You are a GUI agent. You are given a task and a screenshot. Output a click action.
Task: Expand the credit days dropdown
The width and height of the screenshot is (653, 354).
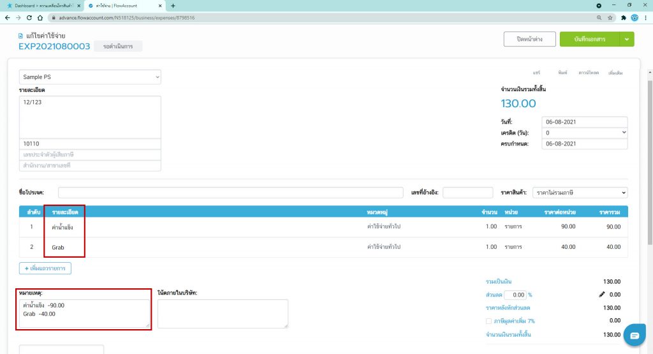584,133
